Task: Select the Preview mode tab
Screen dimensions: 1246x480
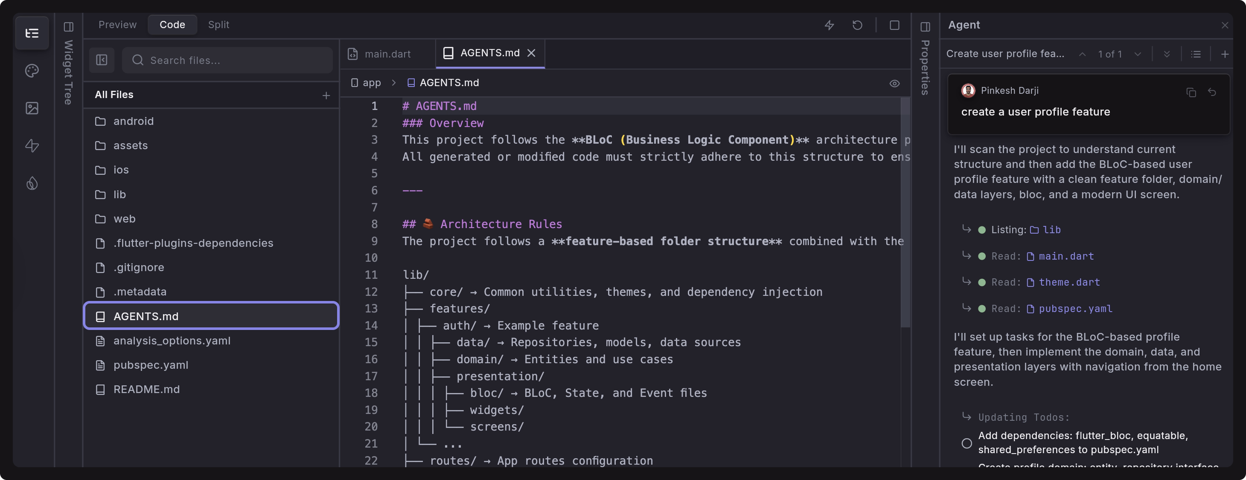Action: click(117, 24)
